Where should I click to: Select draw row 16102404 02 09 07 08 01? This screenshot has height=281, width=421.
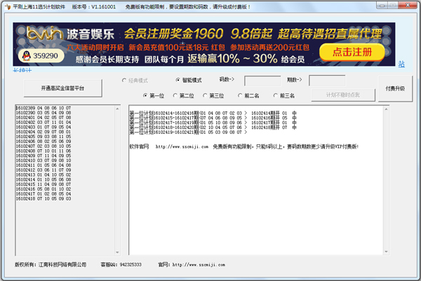pos(44,132)
